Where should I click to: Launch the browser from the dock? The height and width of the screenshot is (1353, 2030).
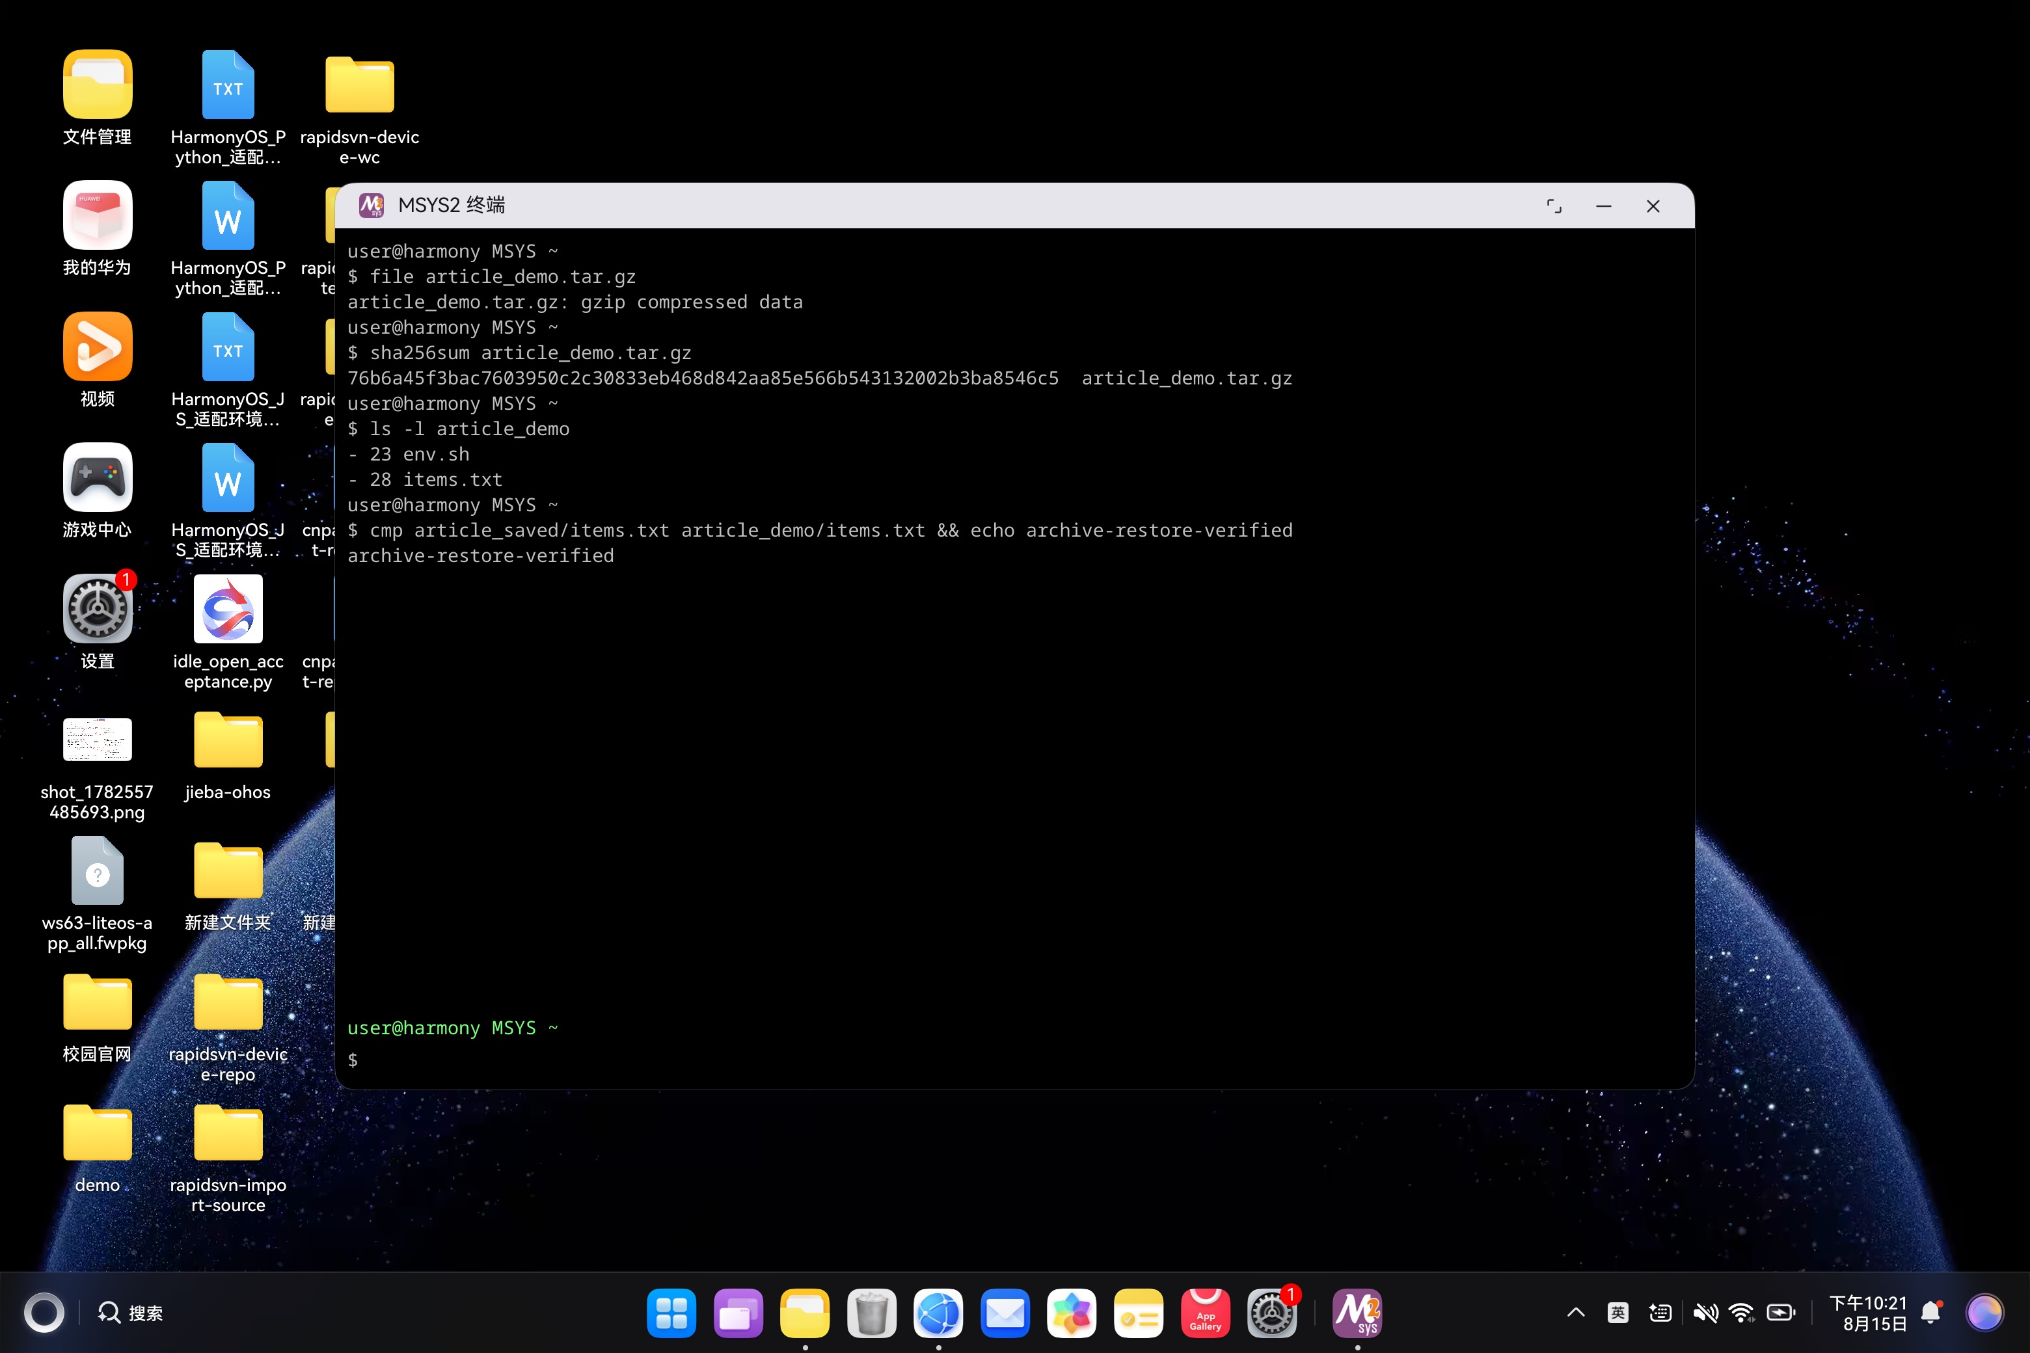click(x=938, y=1313)
